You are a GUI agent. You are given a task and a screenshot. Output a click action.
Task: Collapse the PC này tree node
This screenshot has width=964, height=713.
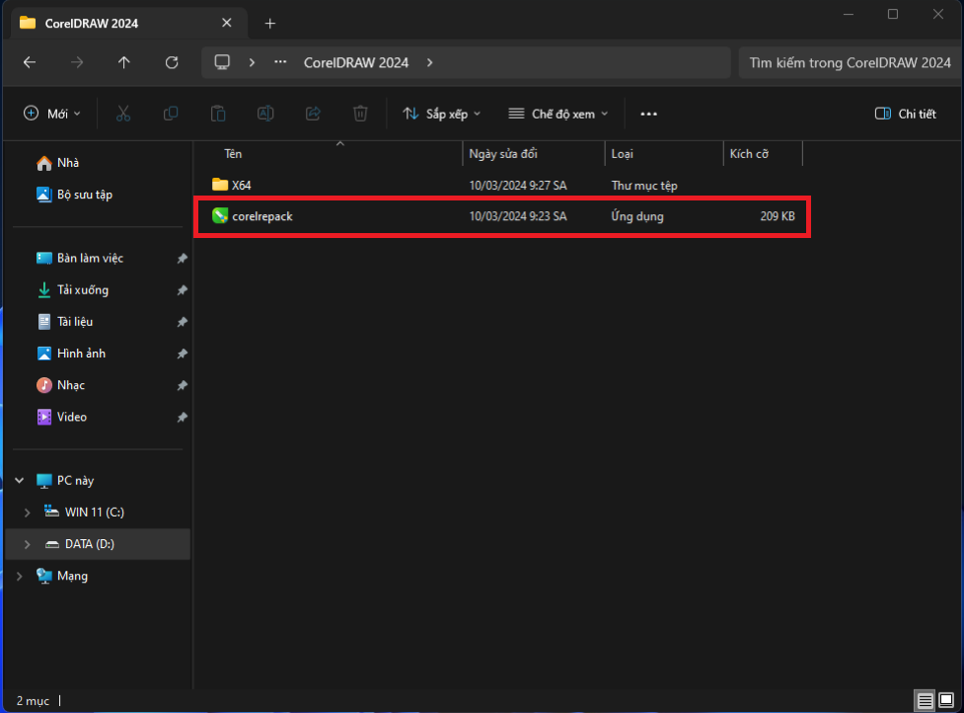(19, 481)
